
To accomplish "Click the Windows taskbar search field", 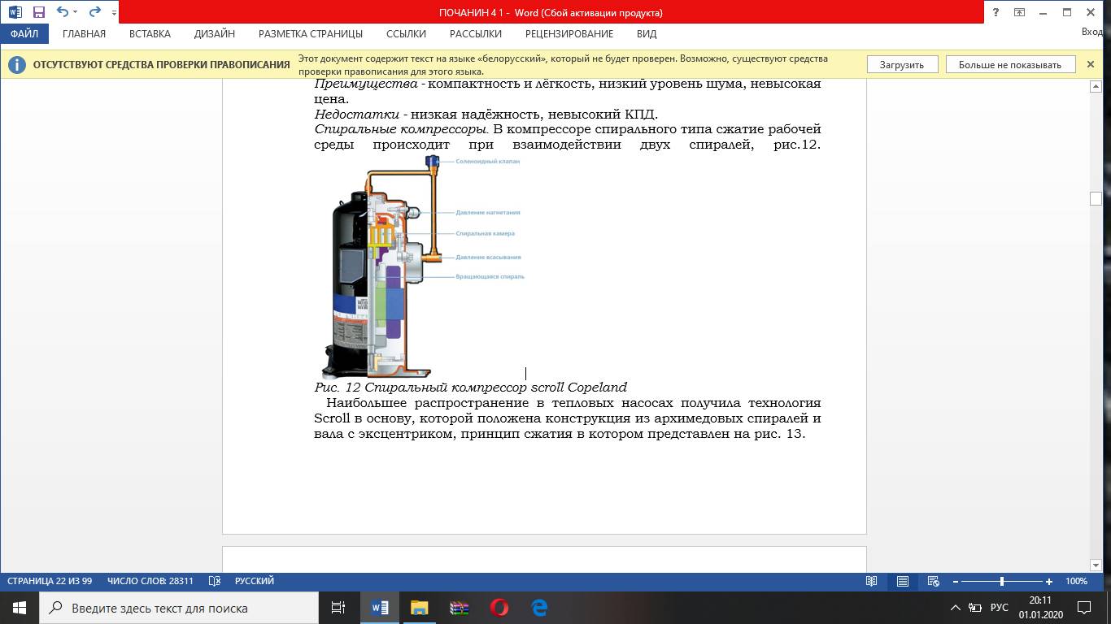I will [179, 608].
